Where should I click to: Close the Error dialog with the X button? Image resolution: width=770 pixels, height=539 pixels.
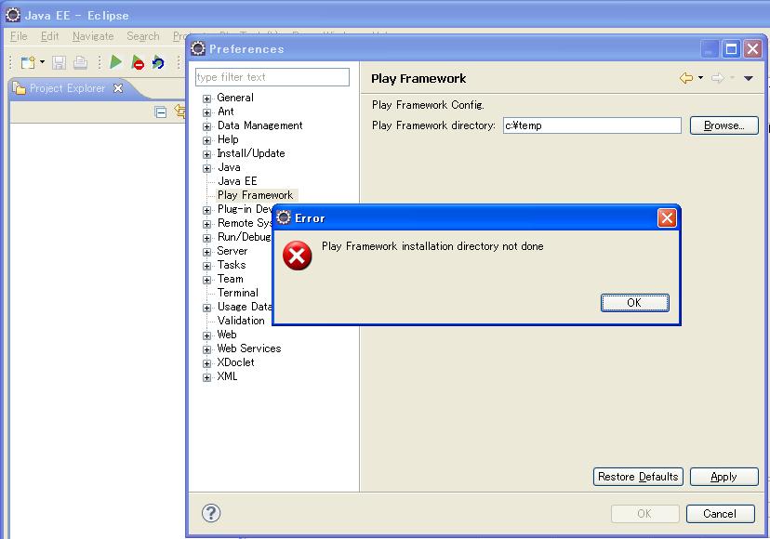click(x=667, y=218)
